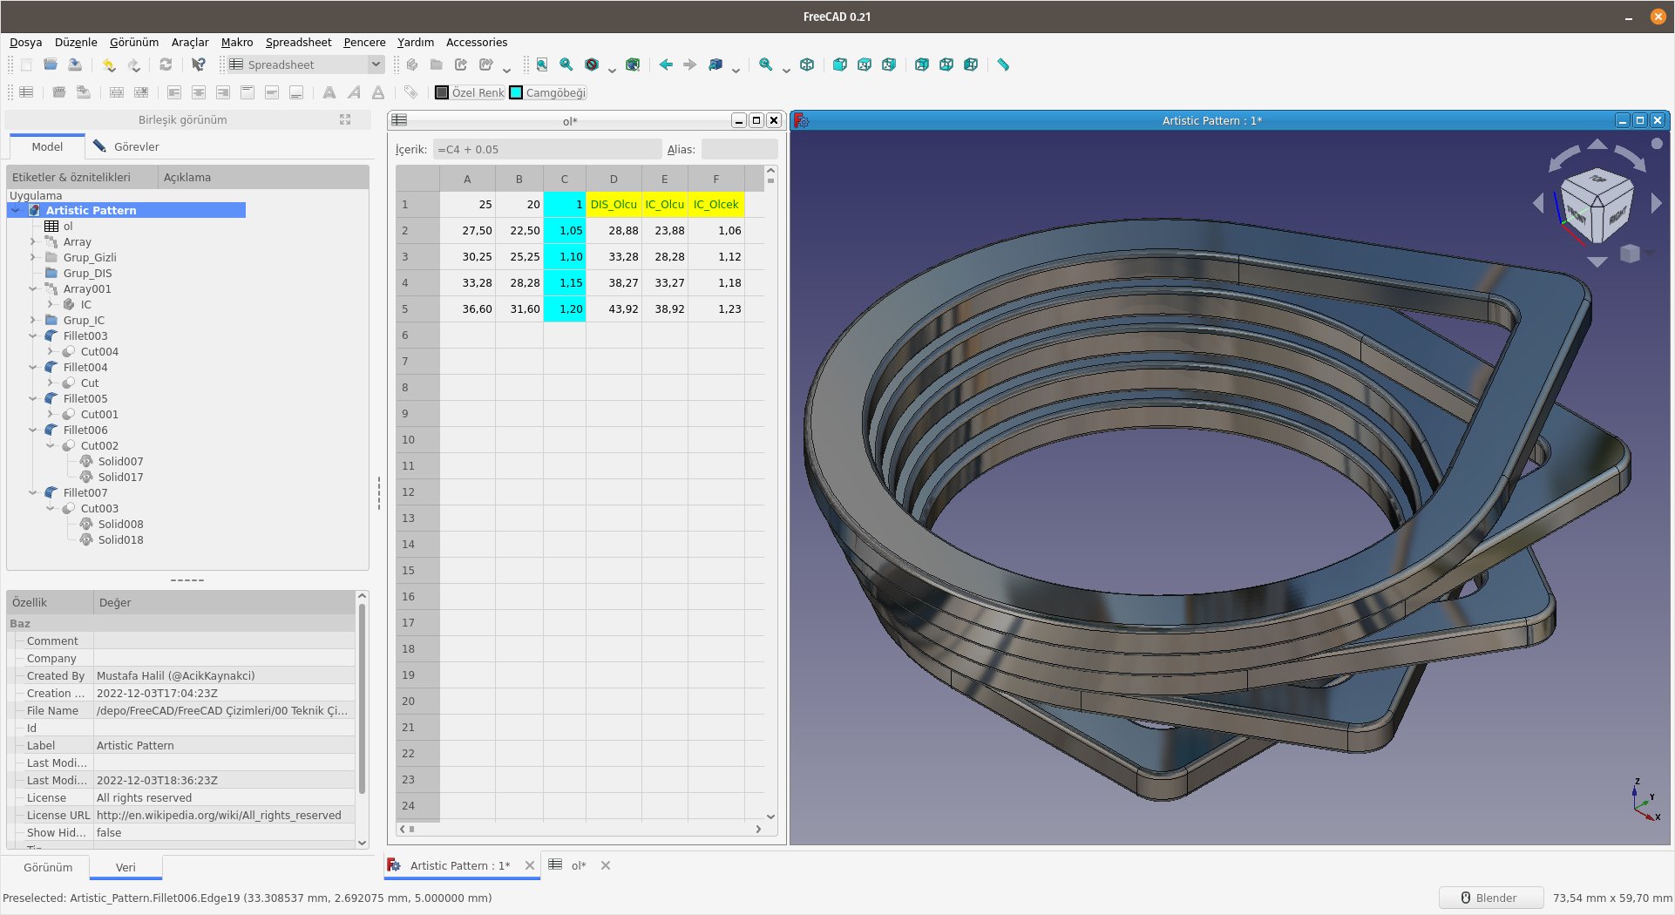Collapse the Fillet006 tree item
The width and height of the screenshot is (1675, 915).
(33, 430)
